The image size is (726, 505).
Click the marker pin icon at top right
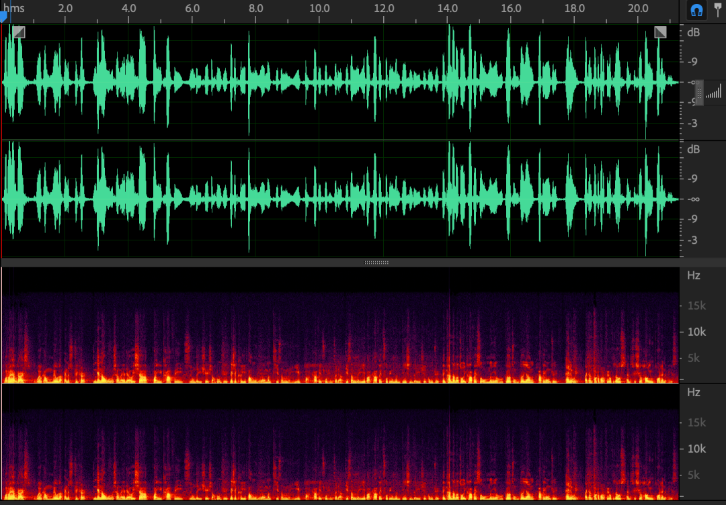click(718, 9)
